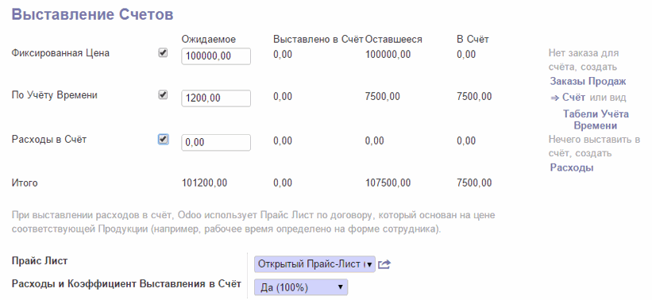Image resolution: width=652 pixels, height=300 pixels.
Task: Uncheck the Фиксированная Цена checkbox
Action: [x=163, y=53]
